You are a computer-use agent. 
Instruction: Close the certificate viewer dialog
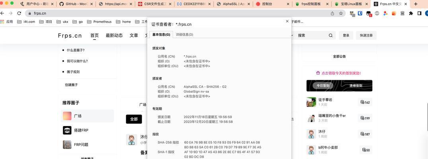pyautogui.click(x=287, y=21)
